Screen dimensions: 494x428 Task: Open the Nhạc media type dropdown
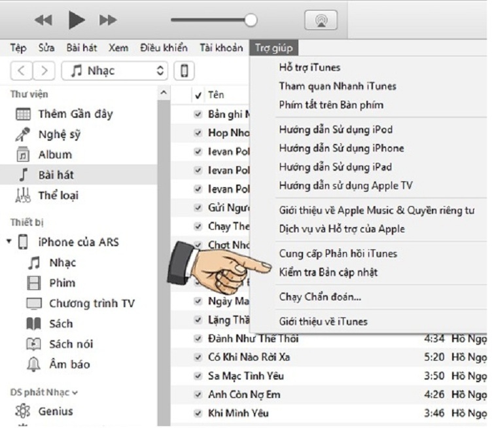[x=115, y=71]
